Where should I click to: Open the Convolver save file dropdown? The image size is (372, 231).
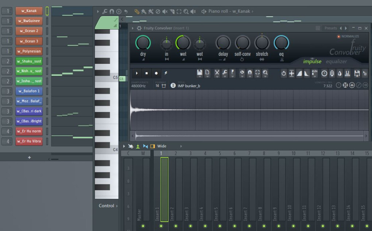199,73
